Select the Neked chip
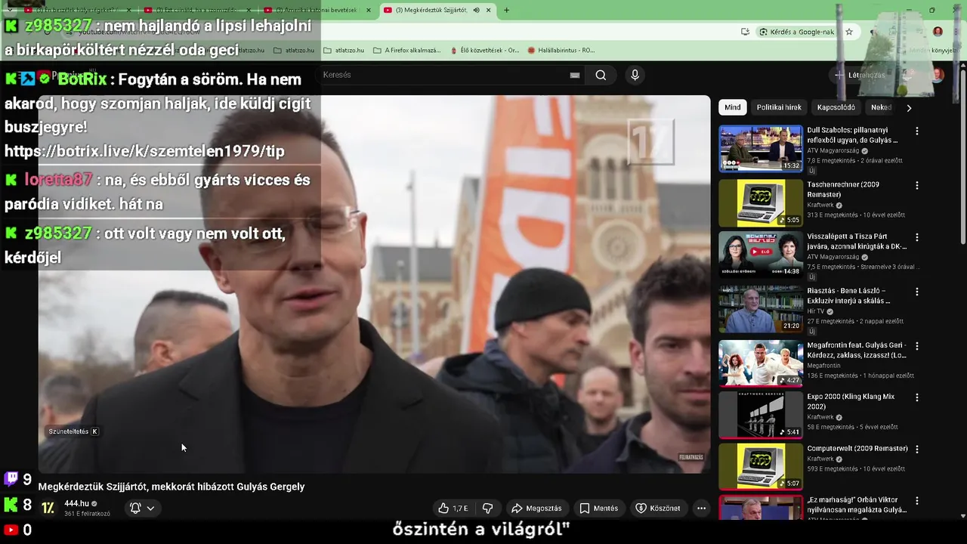This screenshot has height=544, width=967. [881, 107]
